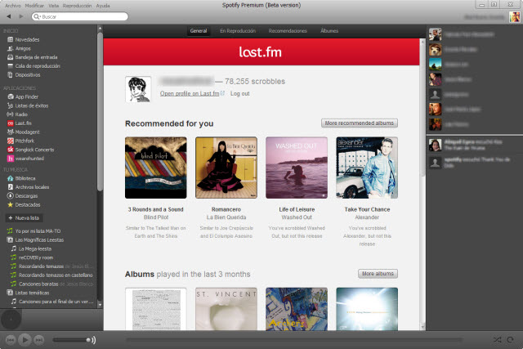Image resolution: width=523 pixels, height=349 pixels.
Task: Show Cola de reproducción
Action: pos(38,66)
